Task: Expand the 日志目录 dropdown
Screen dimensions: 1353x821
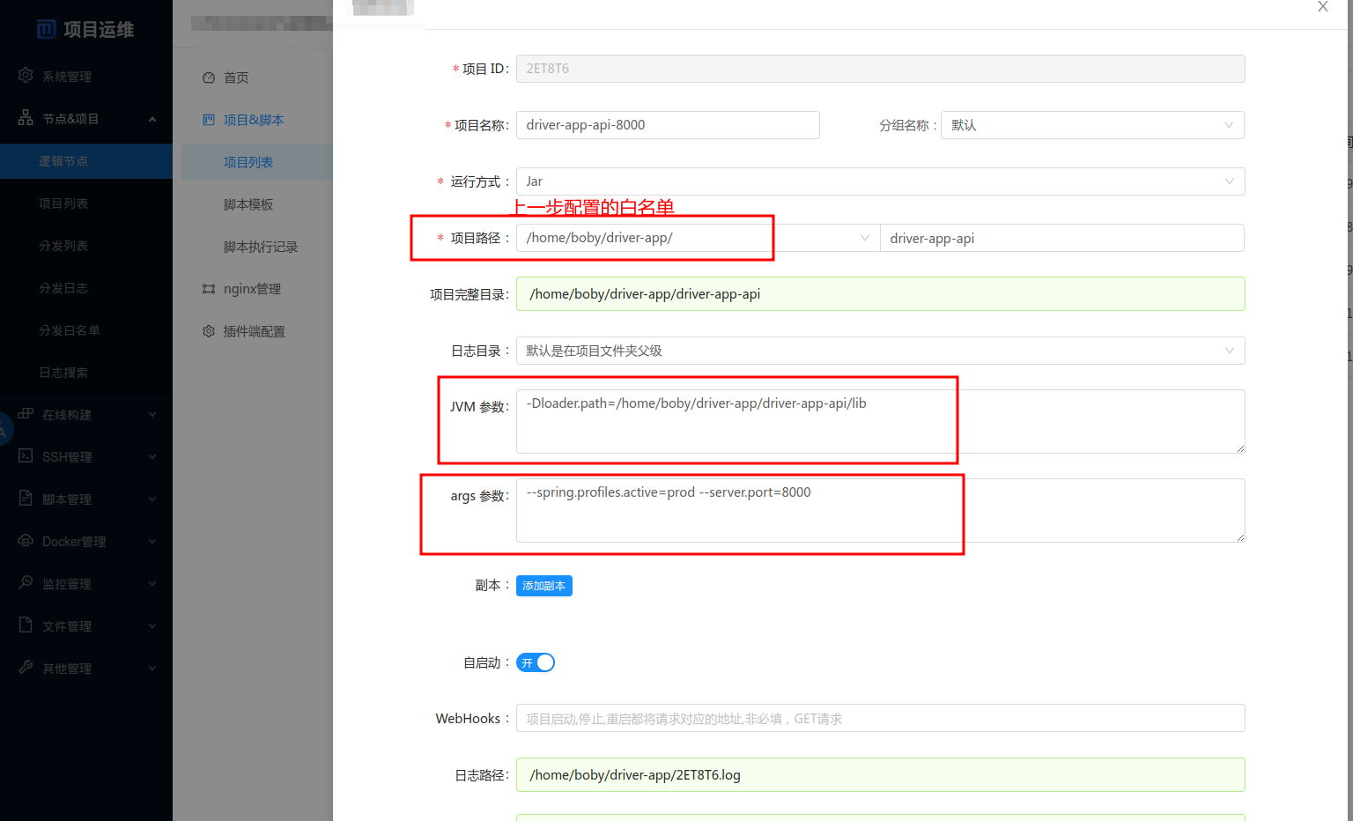Action: coord(879,351)
